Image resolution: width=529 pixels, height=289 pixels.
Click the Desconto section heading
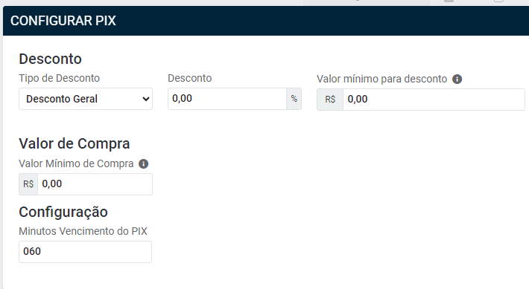50,59
